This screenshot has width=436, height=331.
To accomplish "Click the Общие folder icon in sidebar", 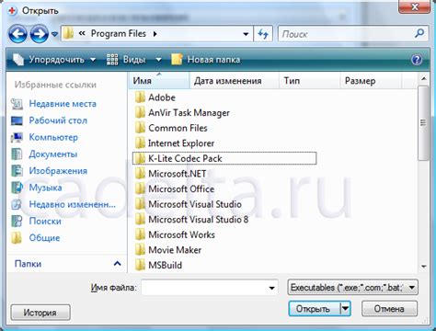I will pos(17,238).
